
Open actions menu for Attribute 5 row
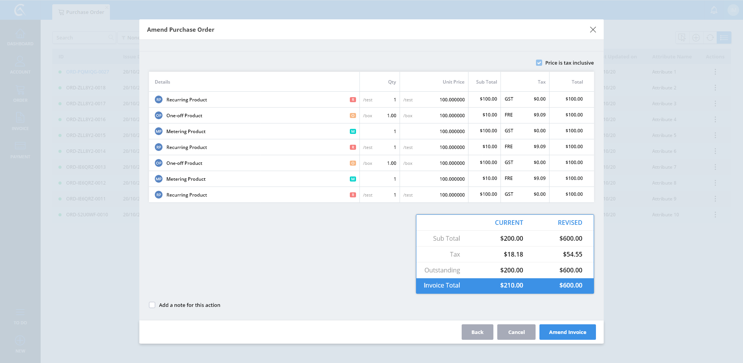[715, 135]
